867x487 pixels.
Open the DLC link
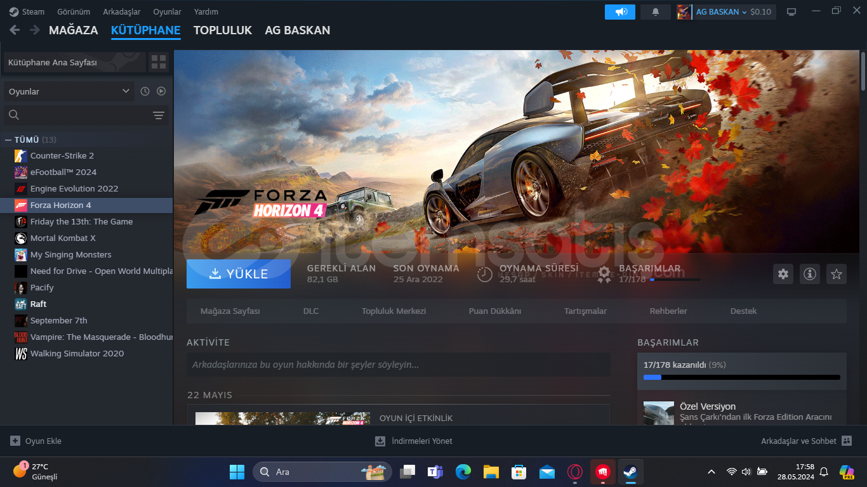311,311
